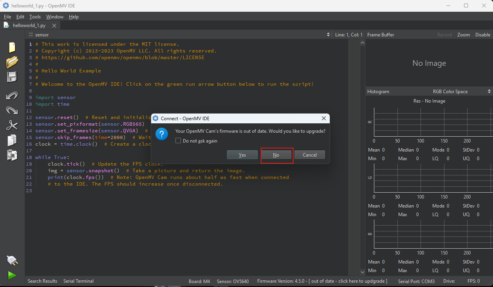The width and height of the screenshot is (493, 287).
Task: Toggle Zoom in the Frame Buffer header
Action: [x=463, y=35]
